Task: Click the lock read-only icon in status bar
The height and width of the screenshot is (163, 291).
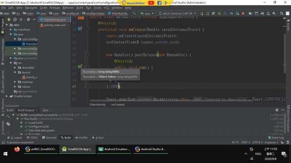Action: coord(282,142)
